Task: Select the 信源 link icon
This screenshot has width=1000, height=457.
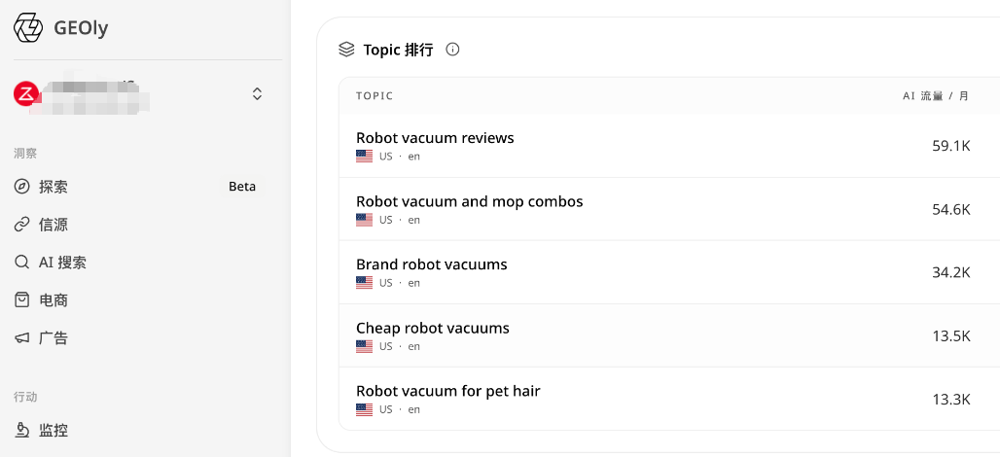Action: (22, 225)
